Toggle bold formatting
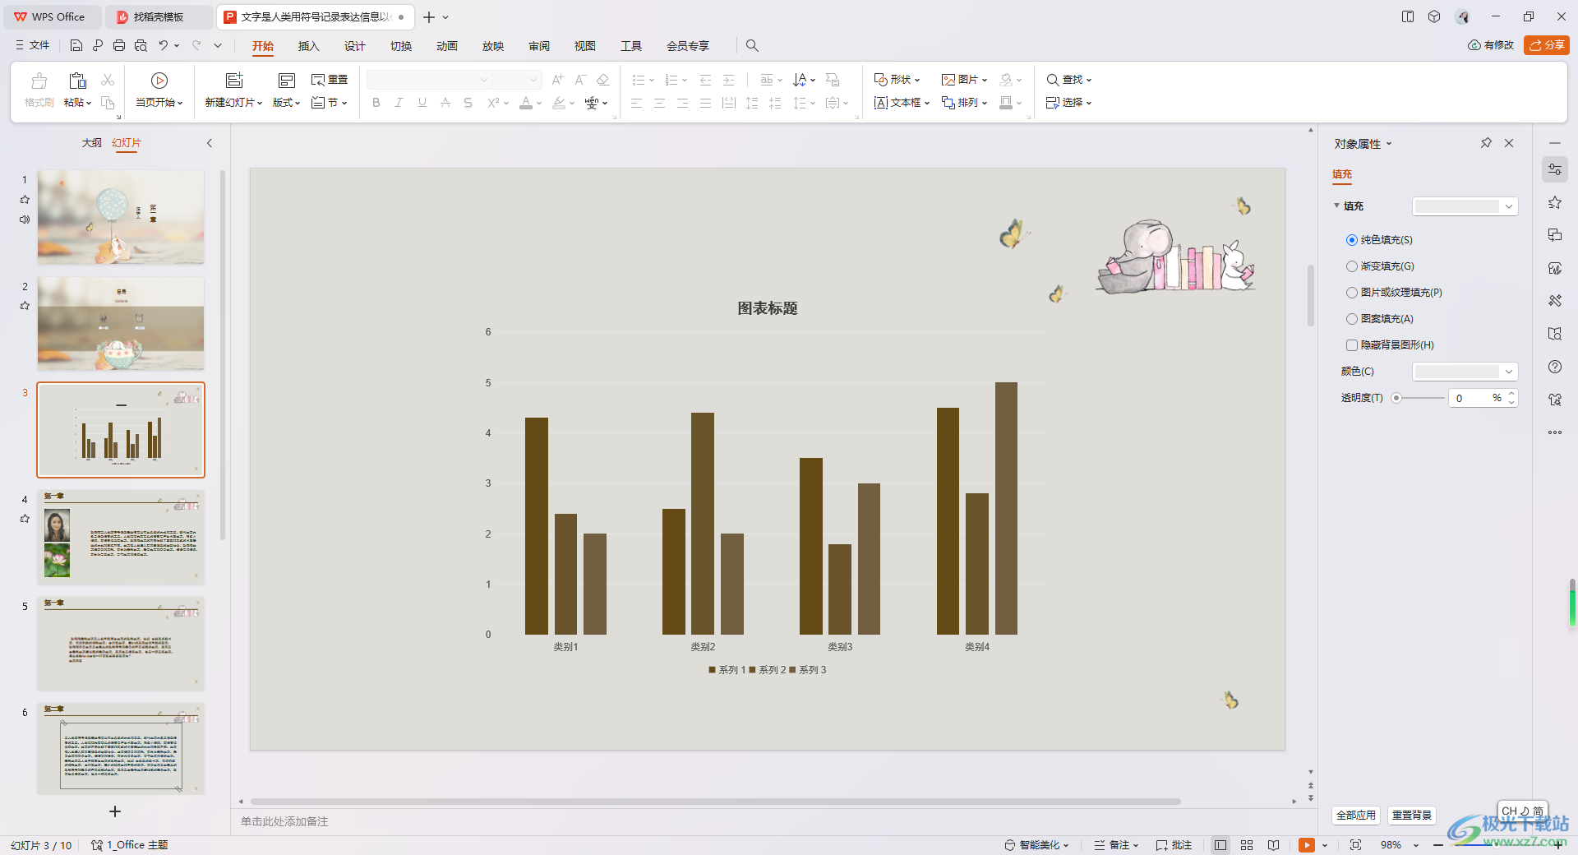This screenshot has width=1578, height=855. coord(376,103)
